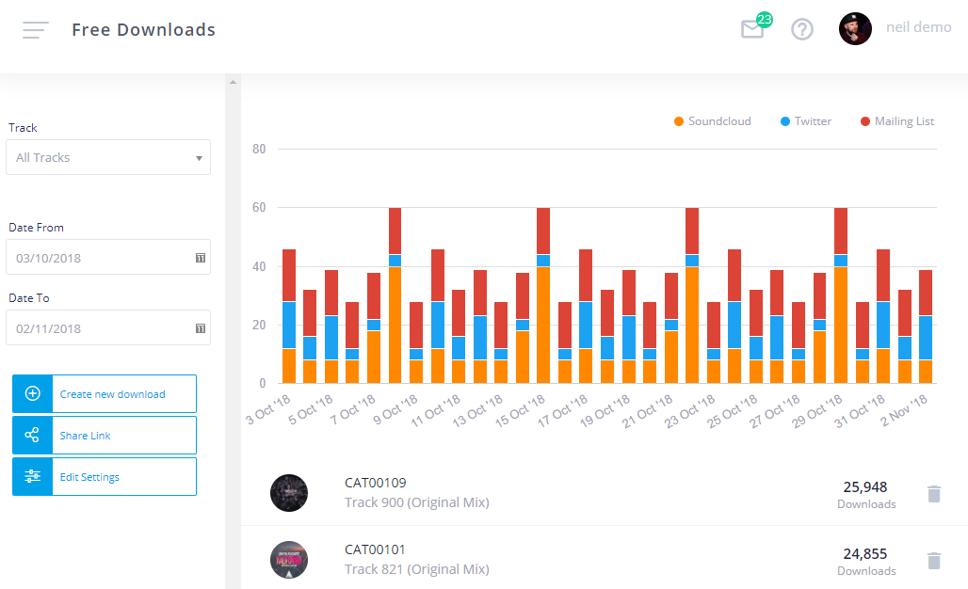Open the hamburger menu

pyautogui.click(x=35, y=29)
